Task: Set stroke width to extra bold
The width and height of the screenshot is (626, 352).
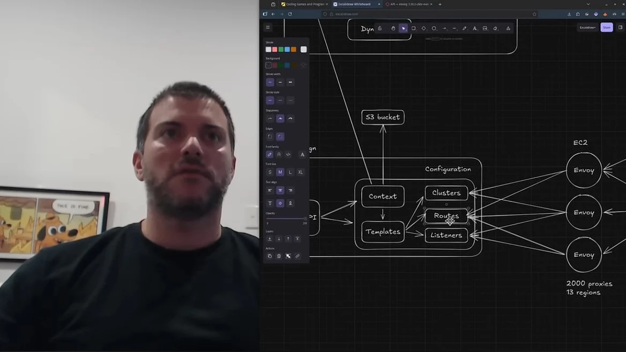Action: tap(290, 82)
